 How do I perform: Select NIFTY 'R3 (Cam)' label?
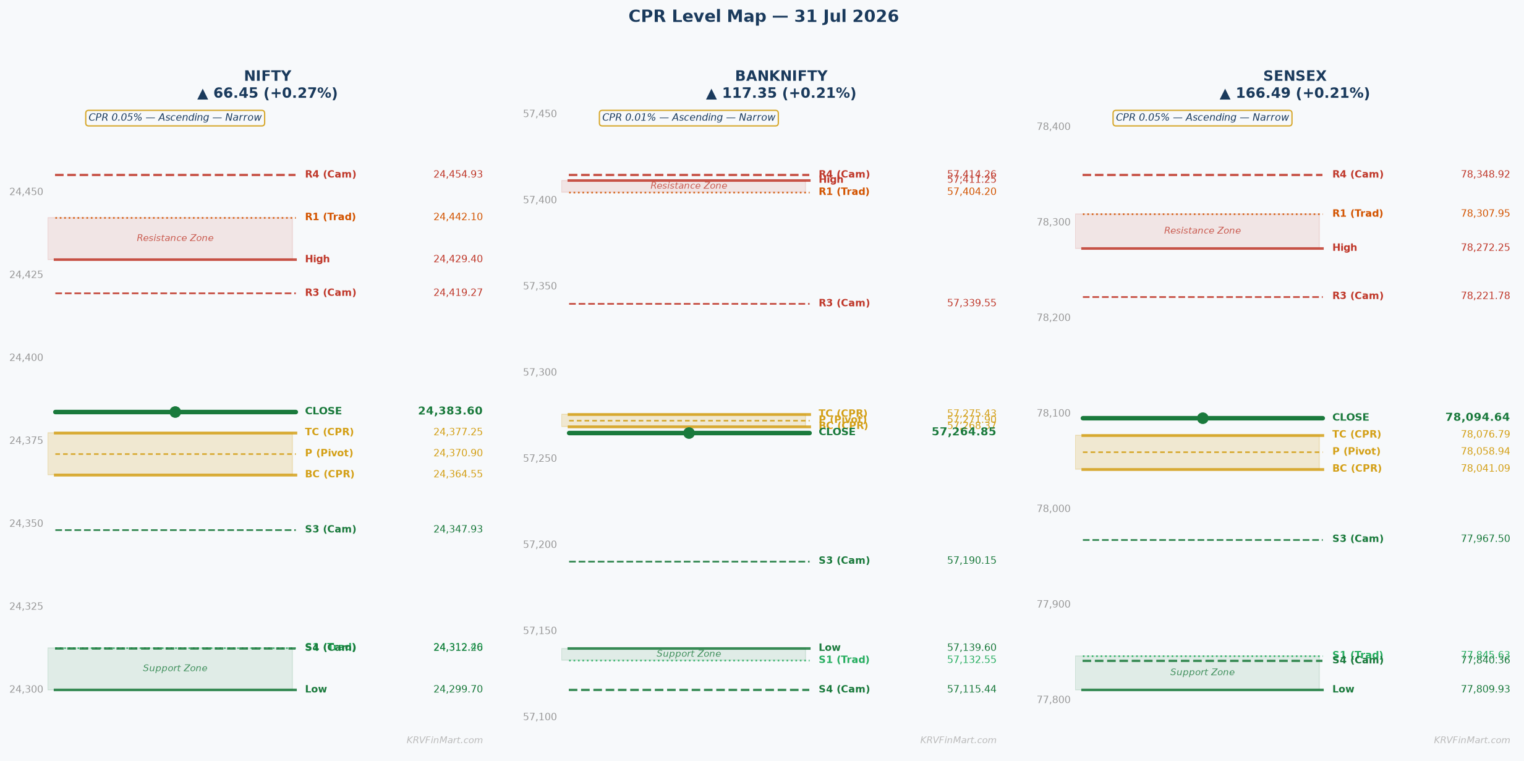[330, 292]
